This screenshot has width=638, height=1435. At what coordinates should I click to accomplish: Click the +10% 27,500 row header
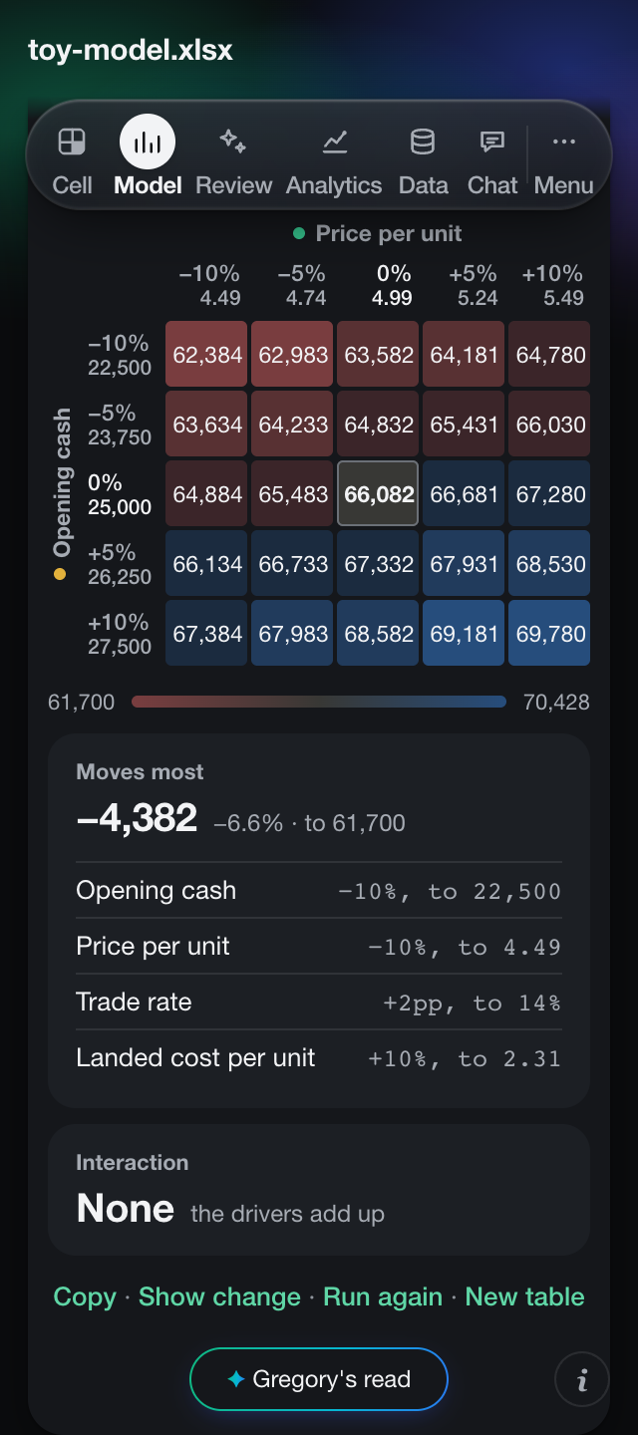point(120,634)
